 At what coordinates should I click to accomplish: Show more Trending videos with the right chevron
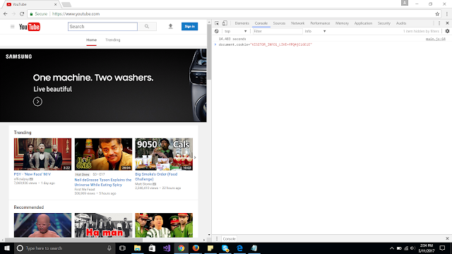pyautogui.click(x=195, y=157)
